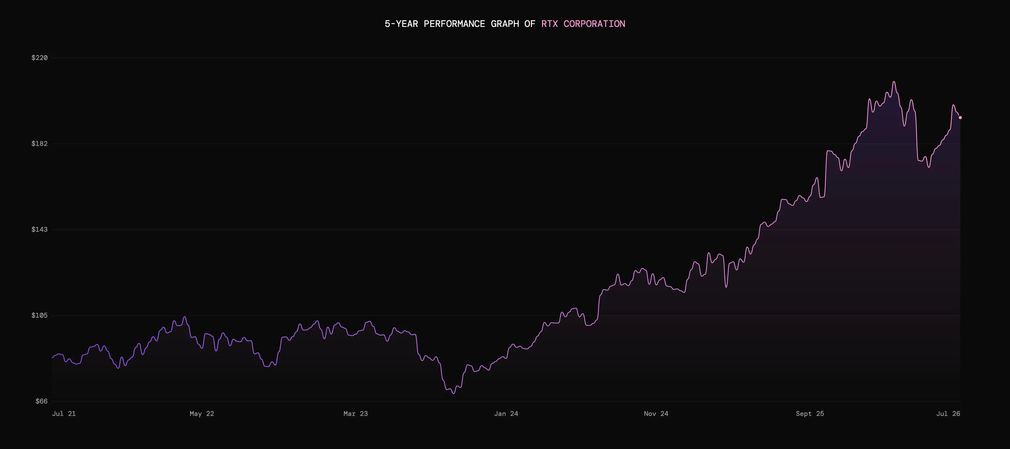
Task: Select the "Sept 25" x-axis label
Action: 810,414
